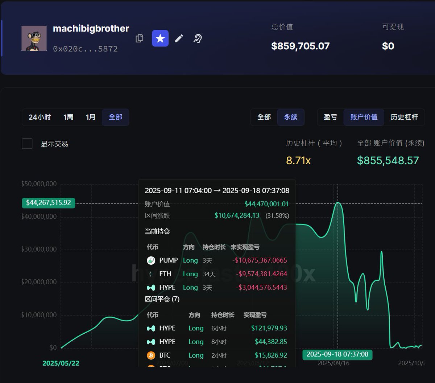The height and width of the screenshot is (383, 435).
Task: Click the total value $859,705.07
Action: pos(301,46)
